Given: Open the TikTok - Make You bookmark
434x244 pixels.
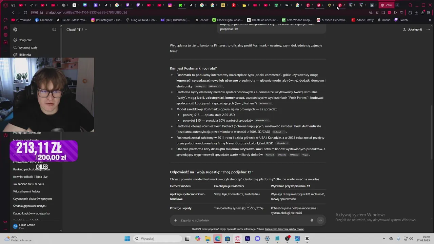Looking at the screenshot, I should coord(72,20).
